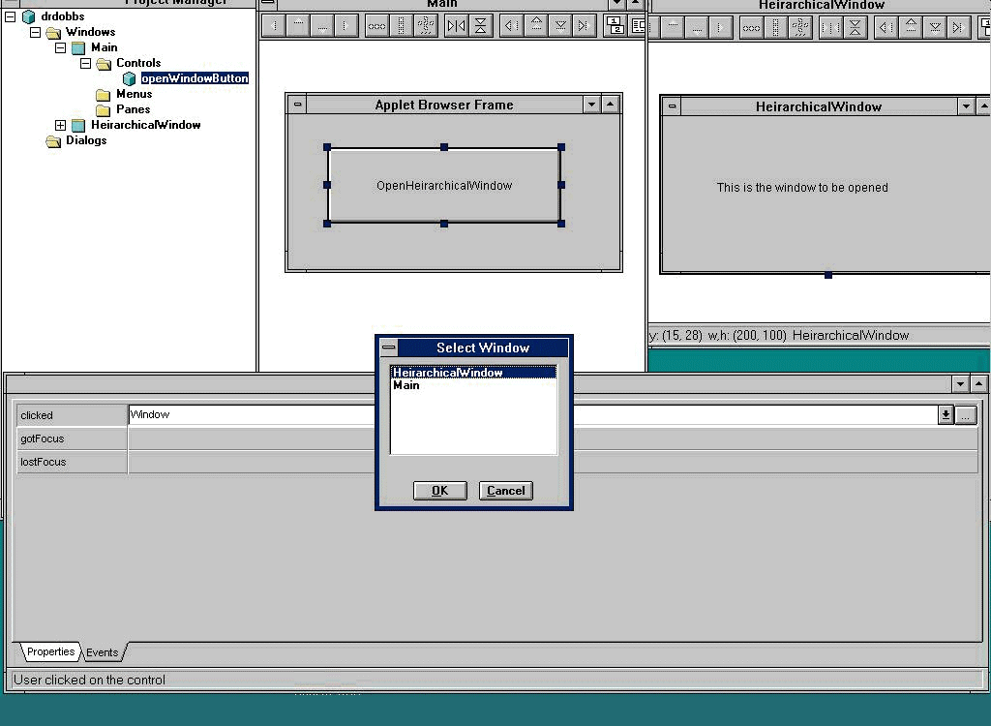The height and width of the screenshot is (726, 991).
Task: Open the clicked event dropdown arrow
Action: [x=946, y=415]
